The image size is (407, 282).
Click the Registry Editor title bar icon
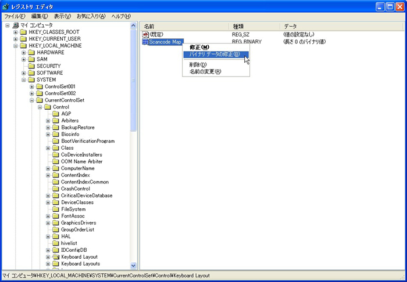6,6
